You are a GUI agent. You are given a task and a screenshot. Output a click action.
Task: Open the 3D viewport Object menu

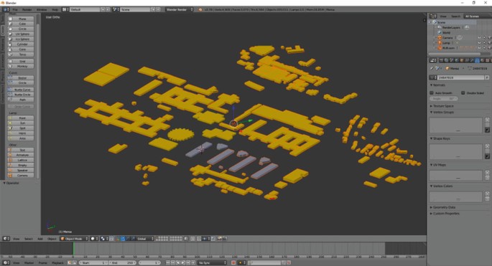pyautogui.click(x=52, y=239)
